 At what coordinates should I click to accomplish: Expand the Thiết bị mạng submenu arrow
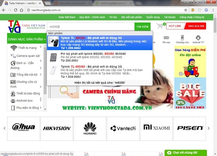[x=41, y=47]
